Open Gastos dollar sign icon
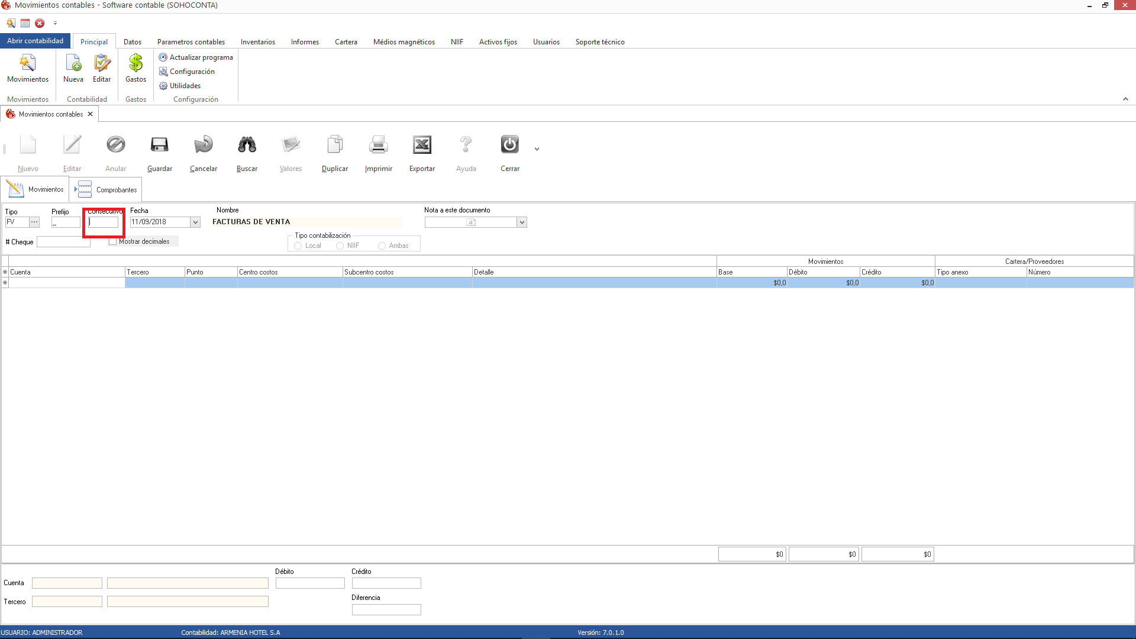The image size is (1136, 639). pos(135,63)
